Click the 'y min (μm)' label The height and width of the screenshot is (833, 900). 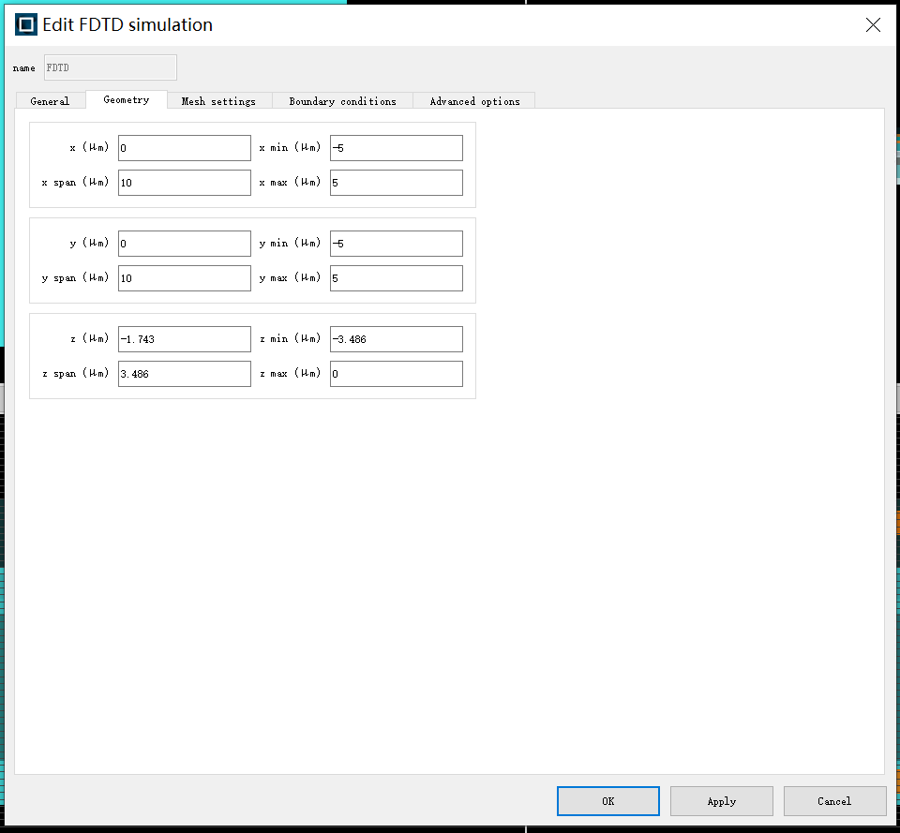point(290,243)
